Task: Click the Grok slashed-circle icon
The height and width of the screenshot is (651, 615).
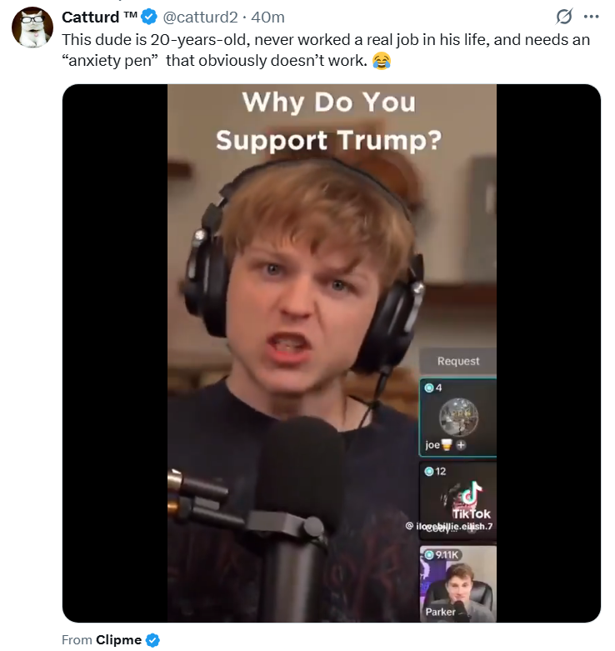Action: point(564,17)
